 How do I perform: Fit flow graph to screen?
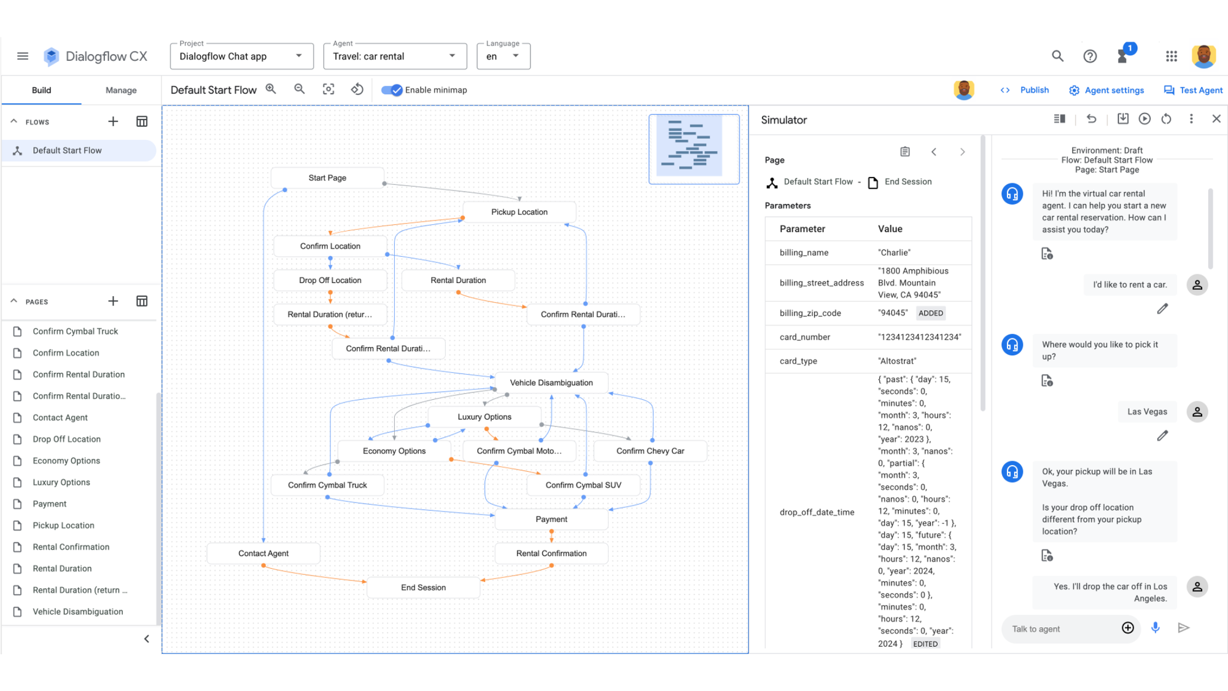point(328,90)
